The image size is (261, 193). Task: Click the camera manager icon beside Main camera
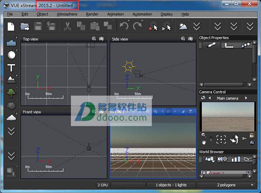click(x=203, y=98)
